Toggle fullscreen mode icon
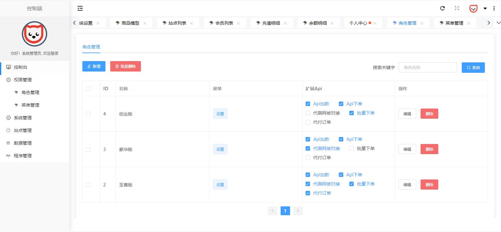Viewport: 501px width, 232px height. (x=457, y=9)
